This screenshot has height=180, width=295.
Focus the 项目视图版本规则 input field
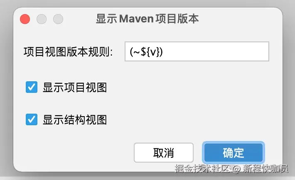tap(197, 51)
